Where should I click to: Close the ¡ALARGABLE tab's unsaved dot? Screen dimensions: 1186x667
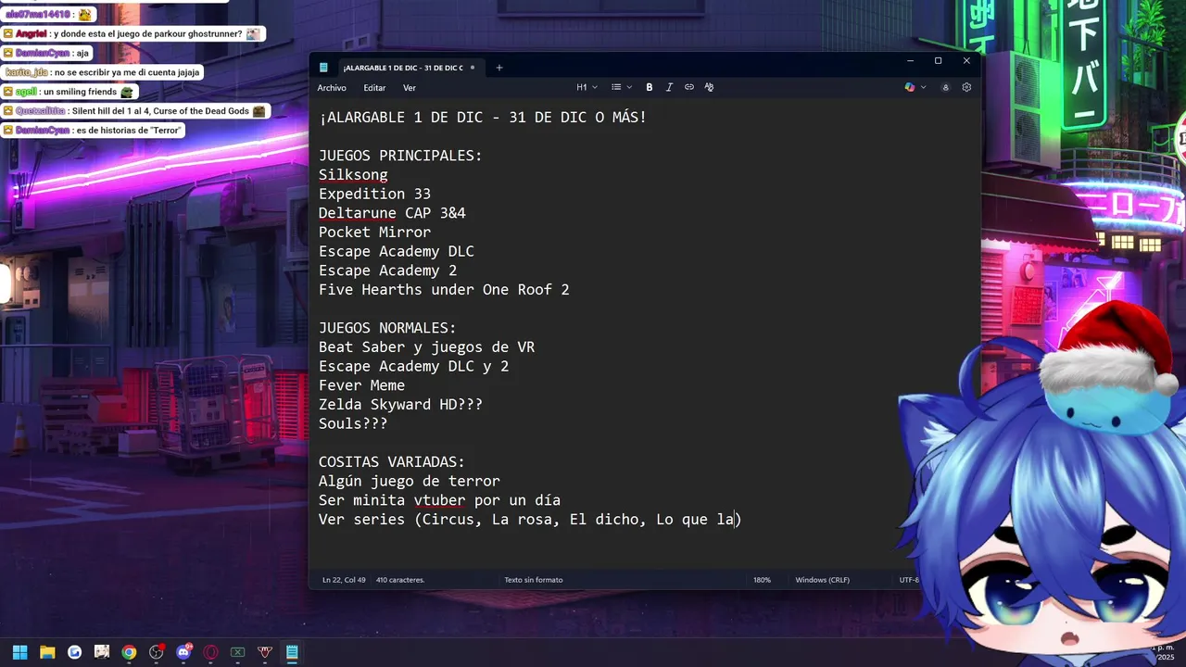473,68
